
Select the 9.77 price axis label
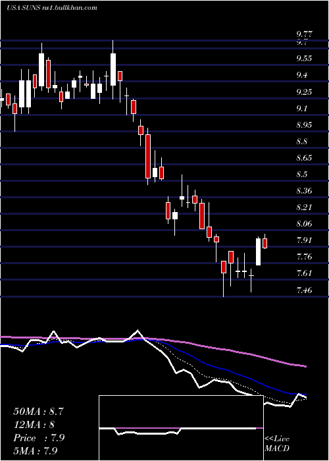(x=304, y=35)
